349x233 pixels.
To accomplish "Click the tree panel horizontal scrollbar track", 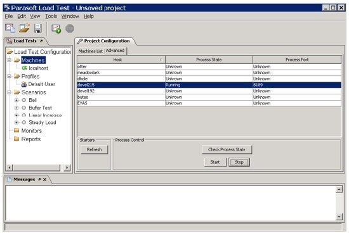I will click(36, 168).
